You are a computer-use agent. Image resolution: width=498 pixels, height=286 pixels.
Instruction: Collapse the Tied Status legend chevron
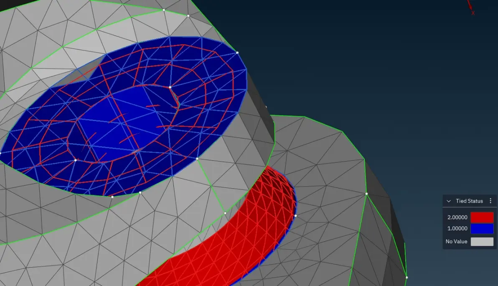(x=448, y=201)
